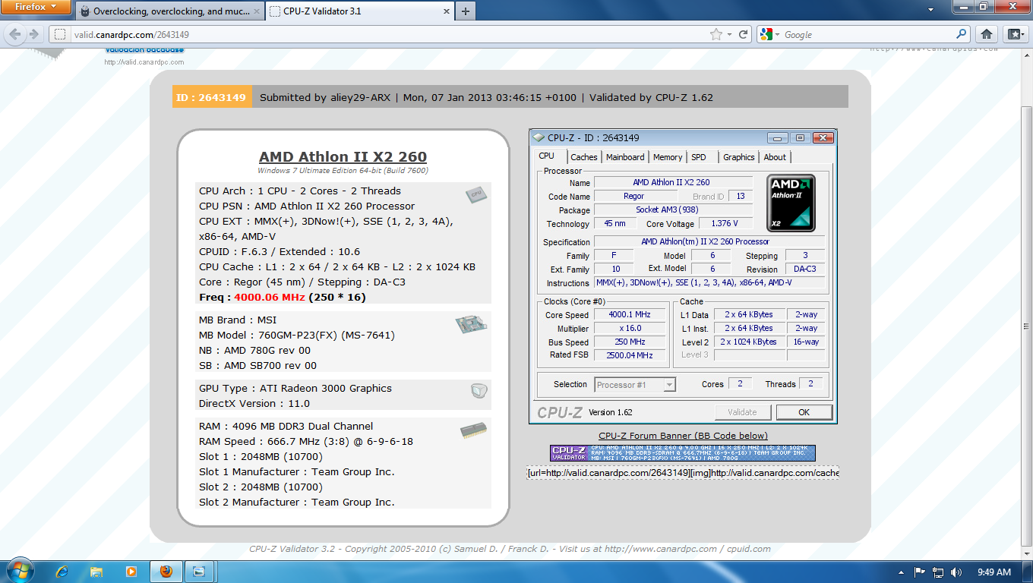This screenshot has height=583, width=1033.
Task: Open the CPU-Z Graphics tab
Action: coord(739,157)
